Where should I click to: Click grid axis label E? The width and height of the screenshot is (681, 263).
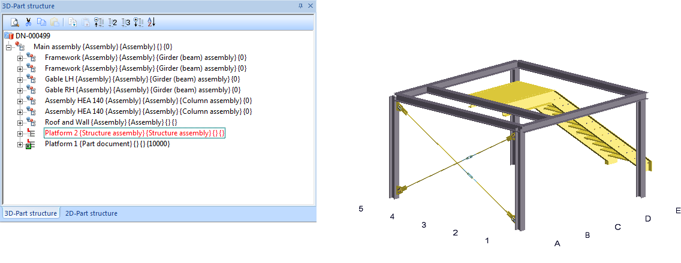678,210
